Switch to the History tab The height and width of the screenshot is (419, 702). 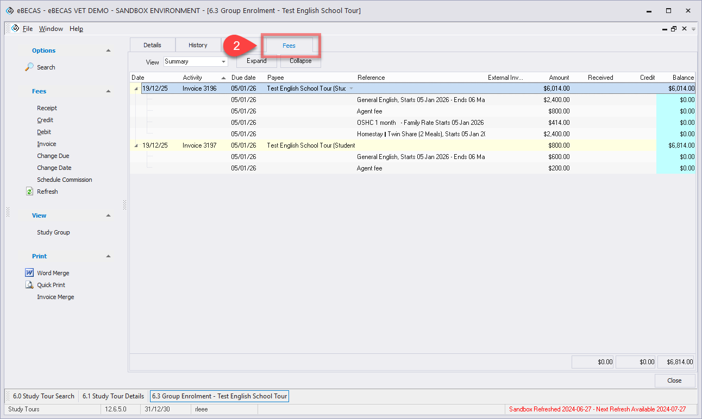198,45
